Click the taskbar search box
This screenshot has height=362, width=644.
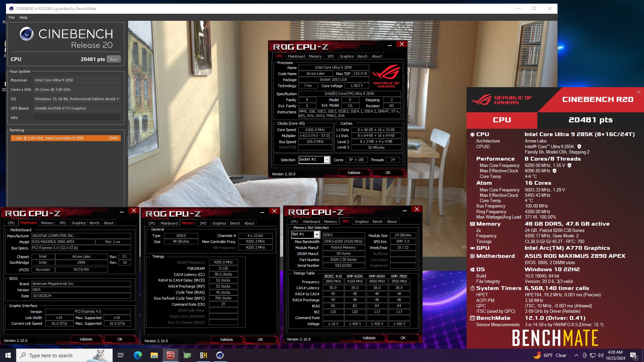tap(64, 355)
